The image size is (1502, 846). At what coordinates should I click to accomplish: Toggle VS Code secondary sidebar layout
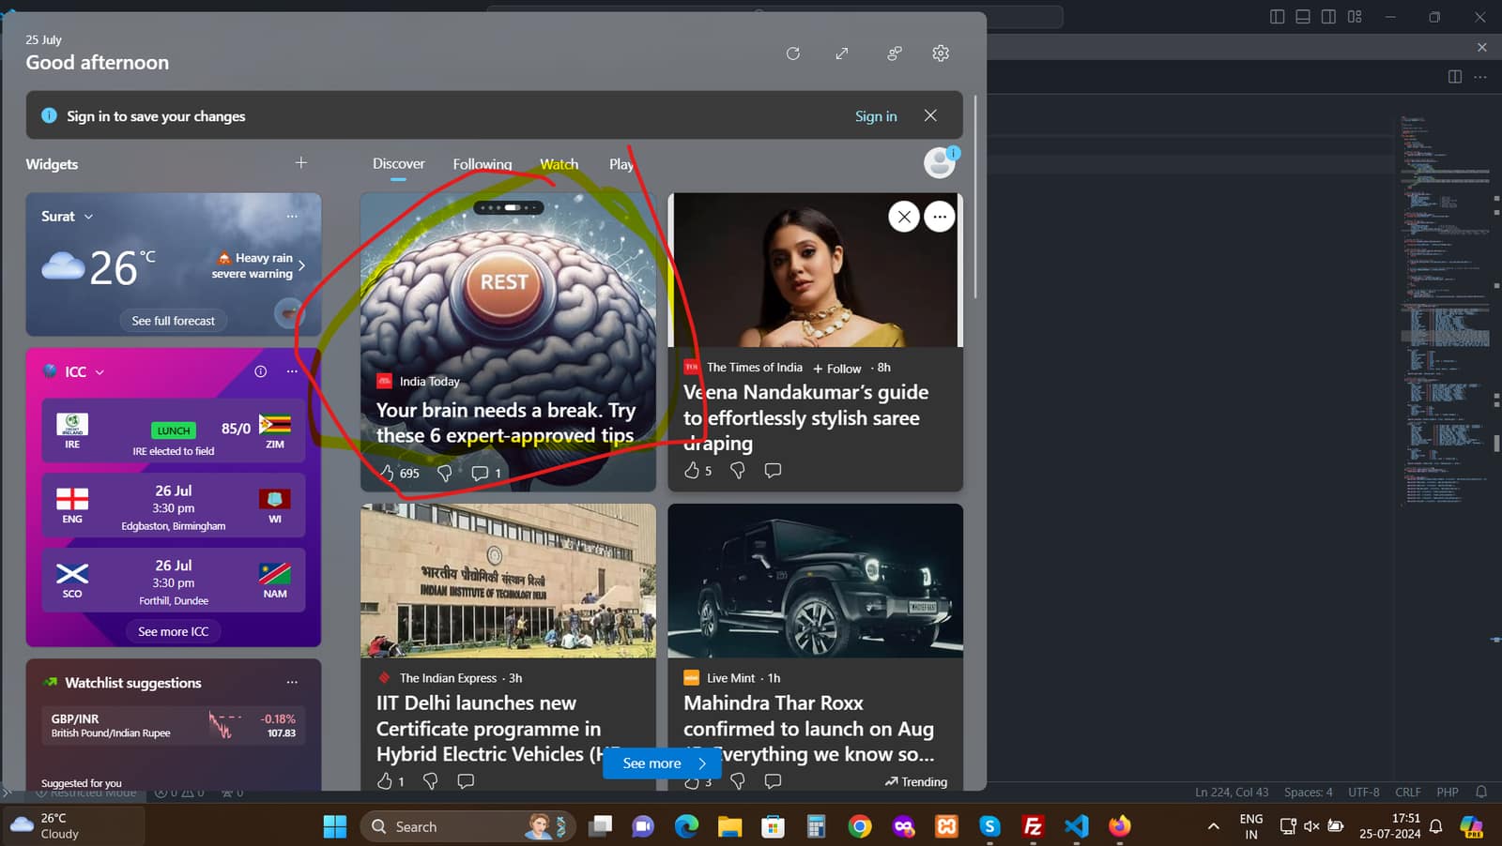pos(1328,17)
